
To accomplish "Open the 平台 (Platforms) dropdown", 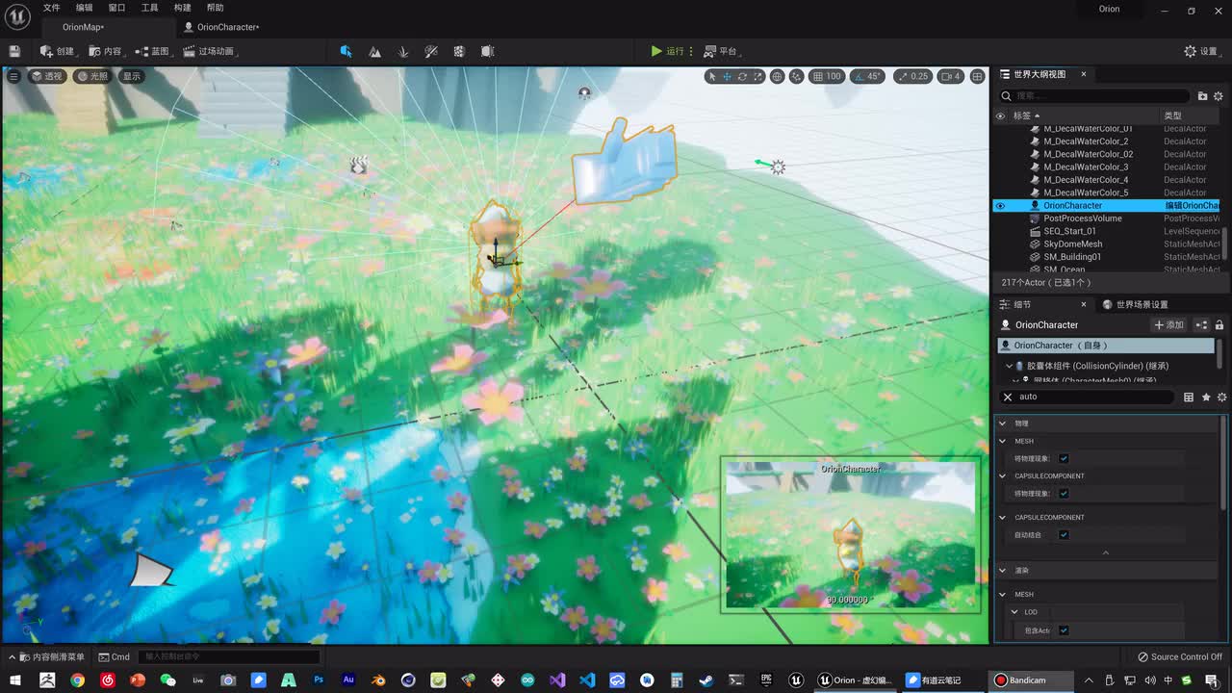I will coord(722,51).
